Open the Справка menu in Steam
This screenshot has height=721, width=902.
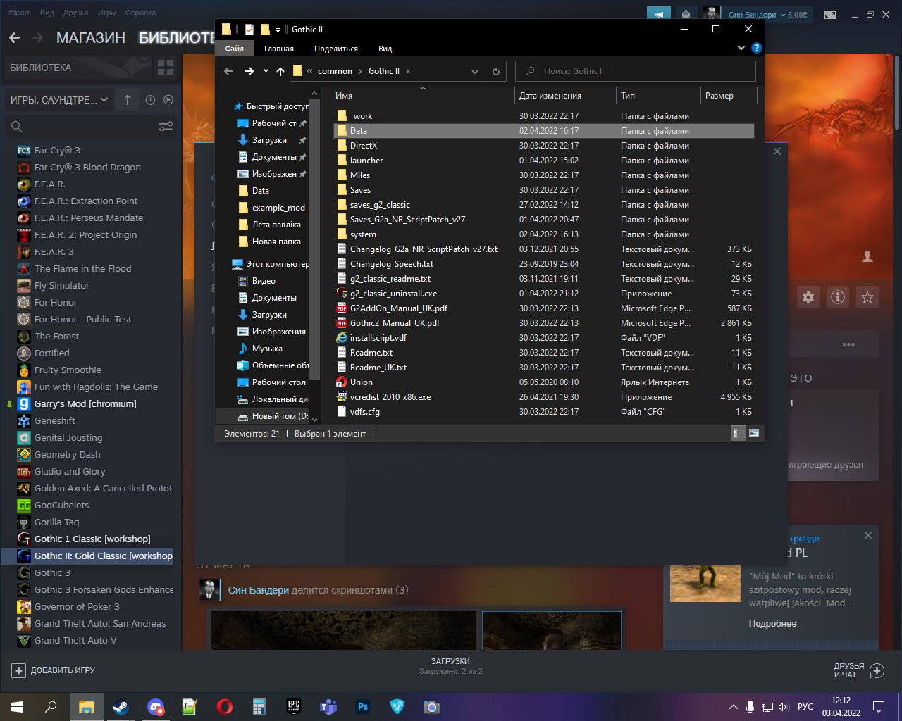click(x=140, y=13)
